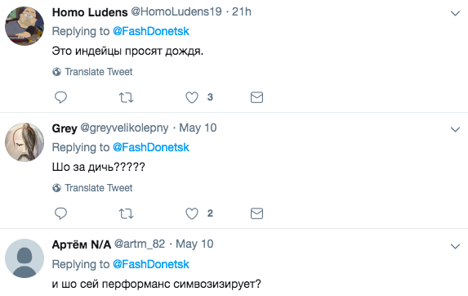Like the Homo Ludens tweet

pyautogui.click(x=192, y=97)
